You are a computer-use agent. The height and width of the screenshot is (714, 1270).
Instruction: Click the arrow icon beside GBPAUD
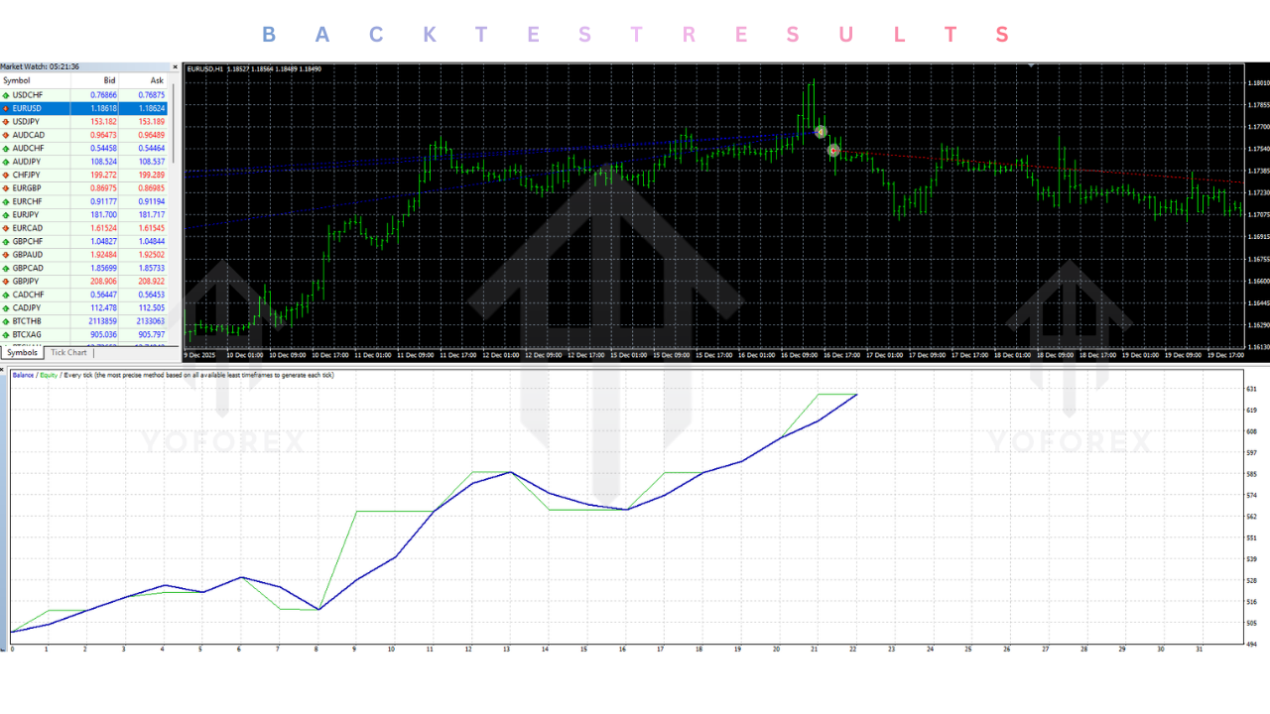point(8,255)
